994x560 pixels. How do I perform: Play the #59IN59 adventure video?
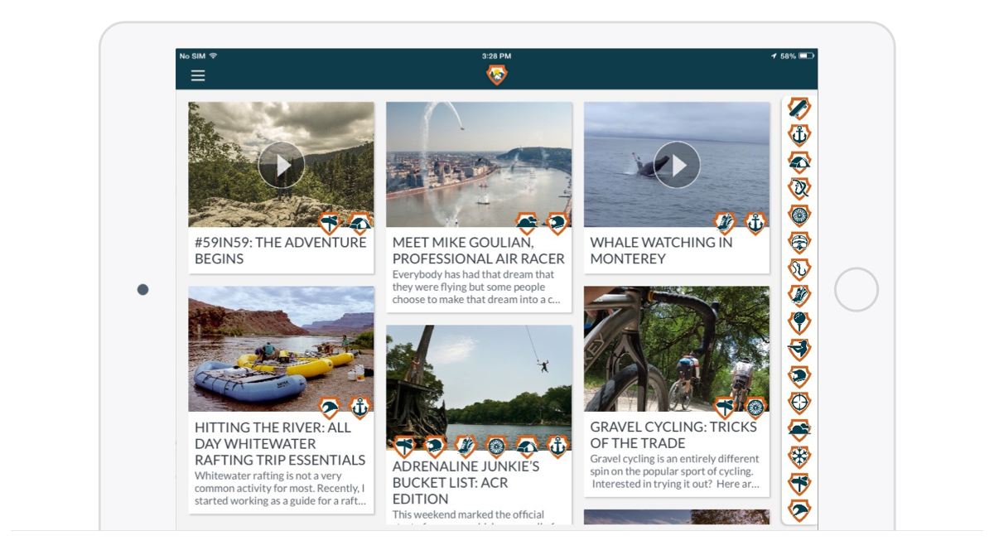click(x=282, y=165)
